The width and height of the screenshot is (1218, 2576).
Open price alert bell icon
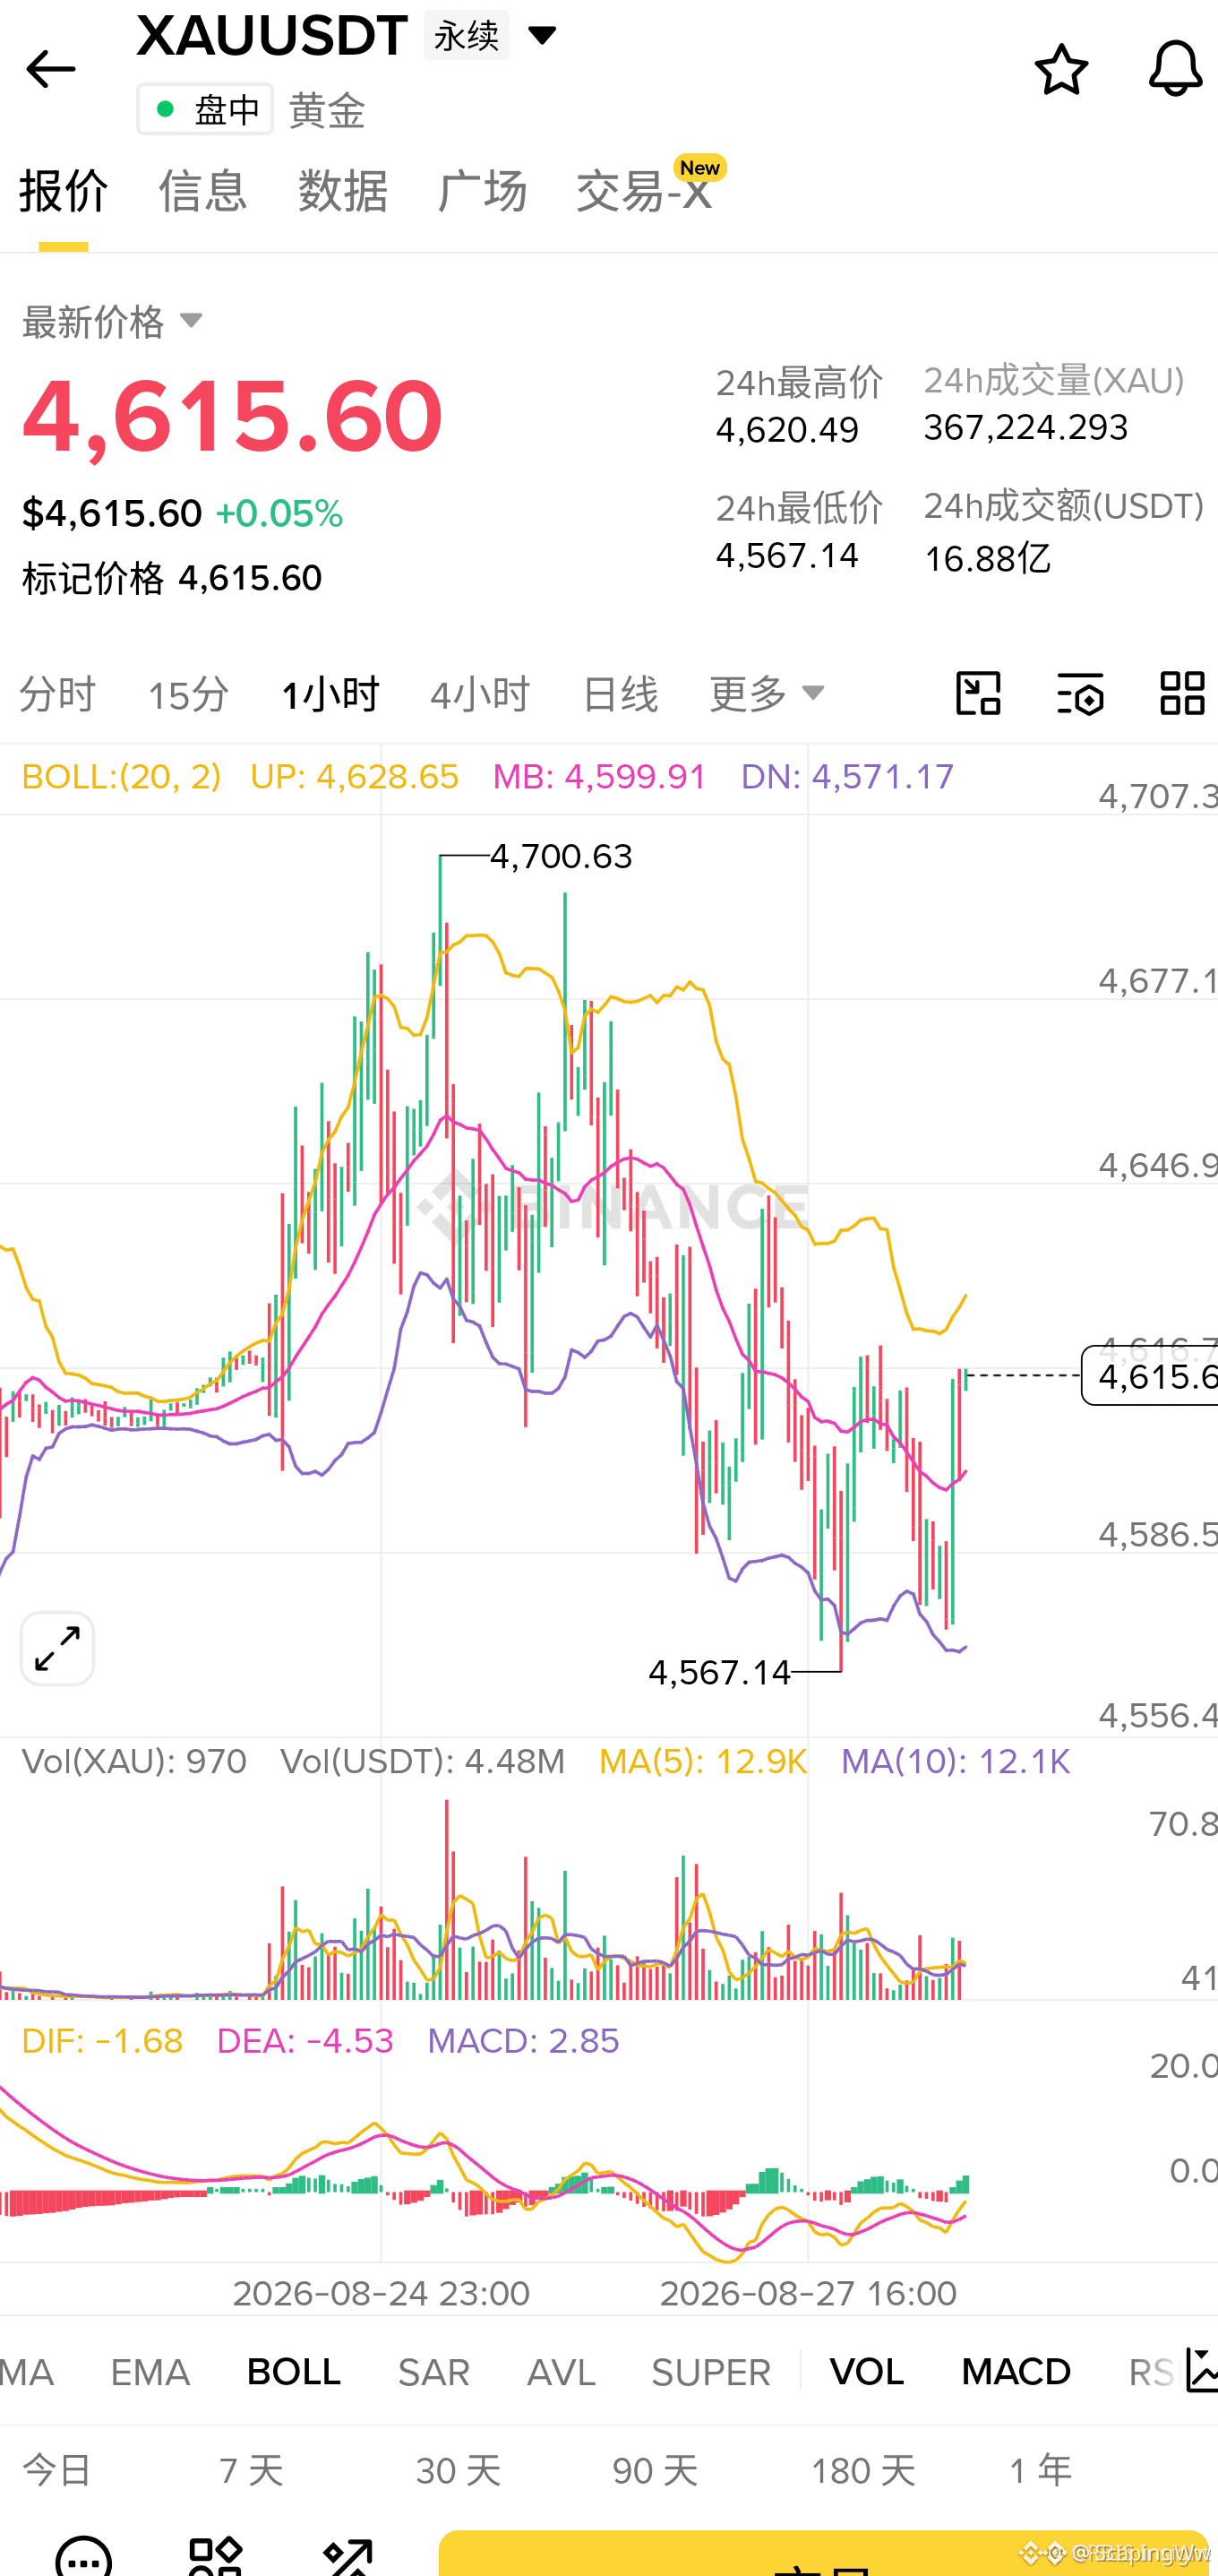pyautogui.click(x=1175, y=70)
